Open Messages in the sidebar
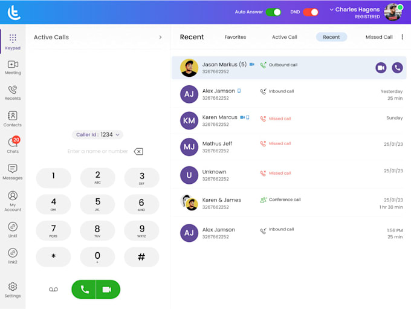Screen dimensions: 411x309 (x=13, y=172)
